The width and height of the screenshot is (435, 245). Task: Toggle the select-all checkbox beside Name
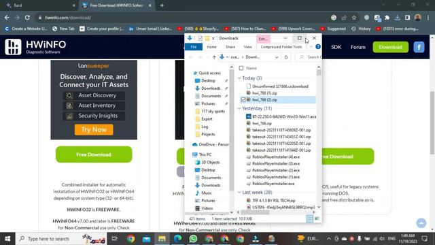pyautogui.click(x=241, y=68)
